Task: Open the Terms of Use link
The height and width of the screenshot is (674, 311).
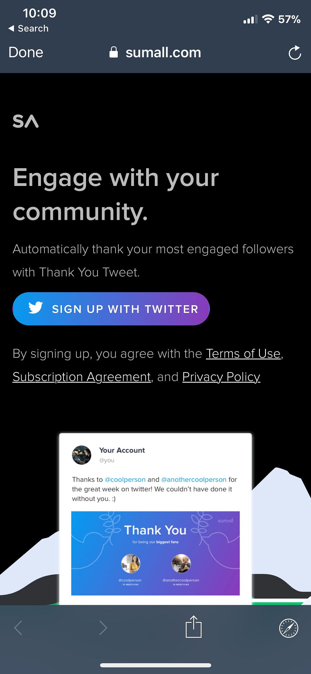Action: pyautogui.click(x=243, y=354)
